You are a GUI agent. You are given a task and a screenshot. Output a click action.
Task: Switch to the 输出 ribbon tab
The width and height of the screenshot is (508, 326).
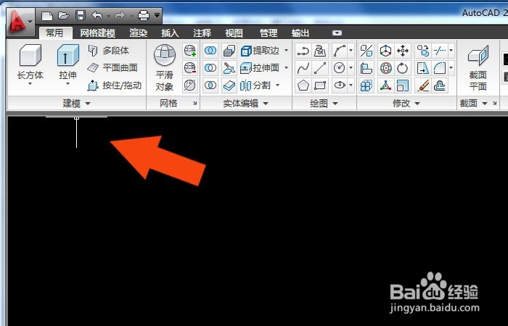click(x=300, y=33)
